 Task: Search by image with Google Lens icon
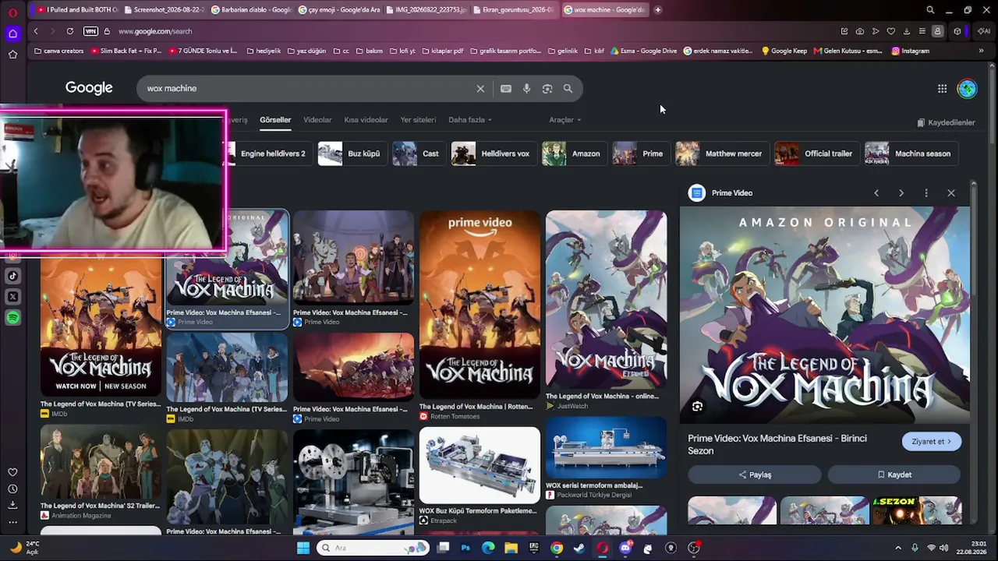[x=547, y=89]
